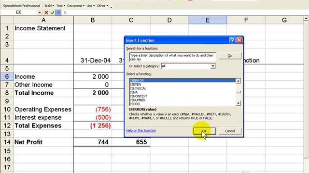
Task: Click the Operating Expenses label cell
Action: coord(43,109)
